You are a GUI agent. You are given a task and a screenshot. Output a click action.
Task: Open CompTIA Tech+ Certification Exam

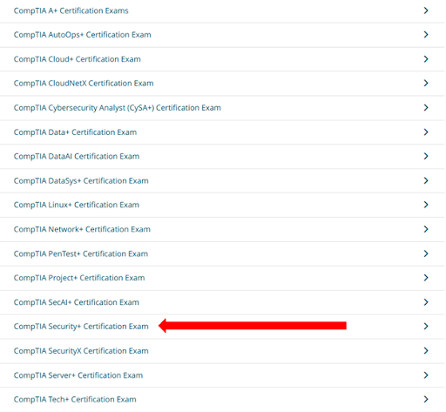[75, 400]
